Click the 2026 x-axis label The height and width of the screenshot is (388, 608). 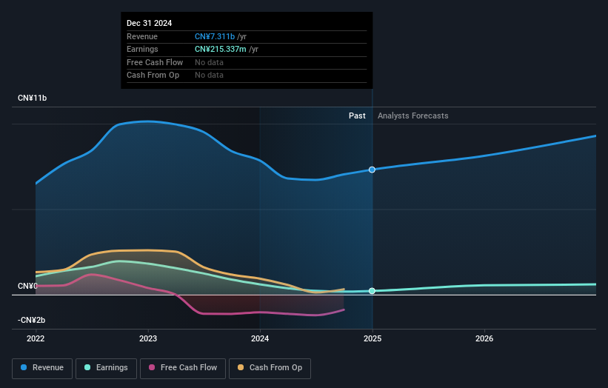484,338
